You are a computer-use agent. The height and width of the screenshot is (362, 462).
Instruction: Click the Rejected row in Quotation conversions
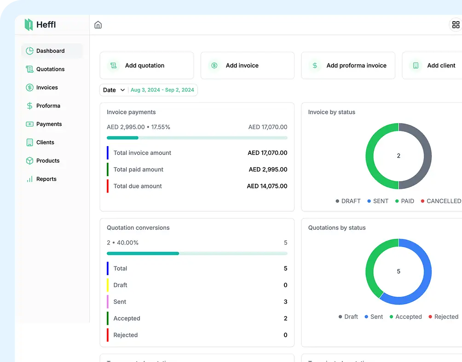[197, 335]
